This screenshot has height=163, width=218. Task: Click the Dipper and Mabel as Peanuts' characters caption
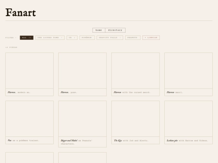[x=76, y=142]
